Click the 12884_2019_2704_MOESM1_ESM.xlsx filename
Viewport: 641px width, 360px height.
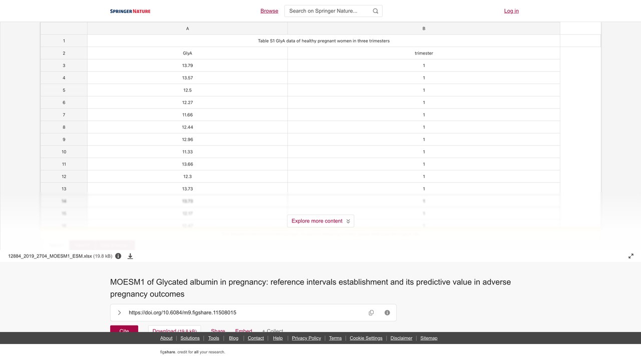50,256
